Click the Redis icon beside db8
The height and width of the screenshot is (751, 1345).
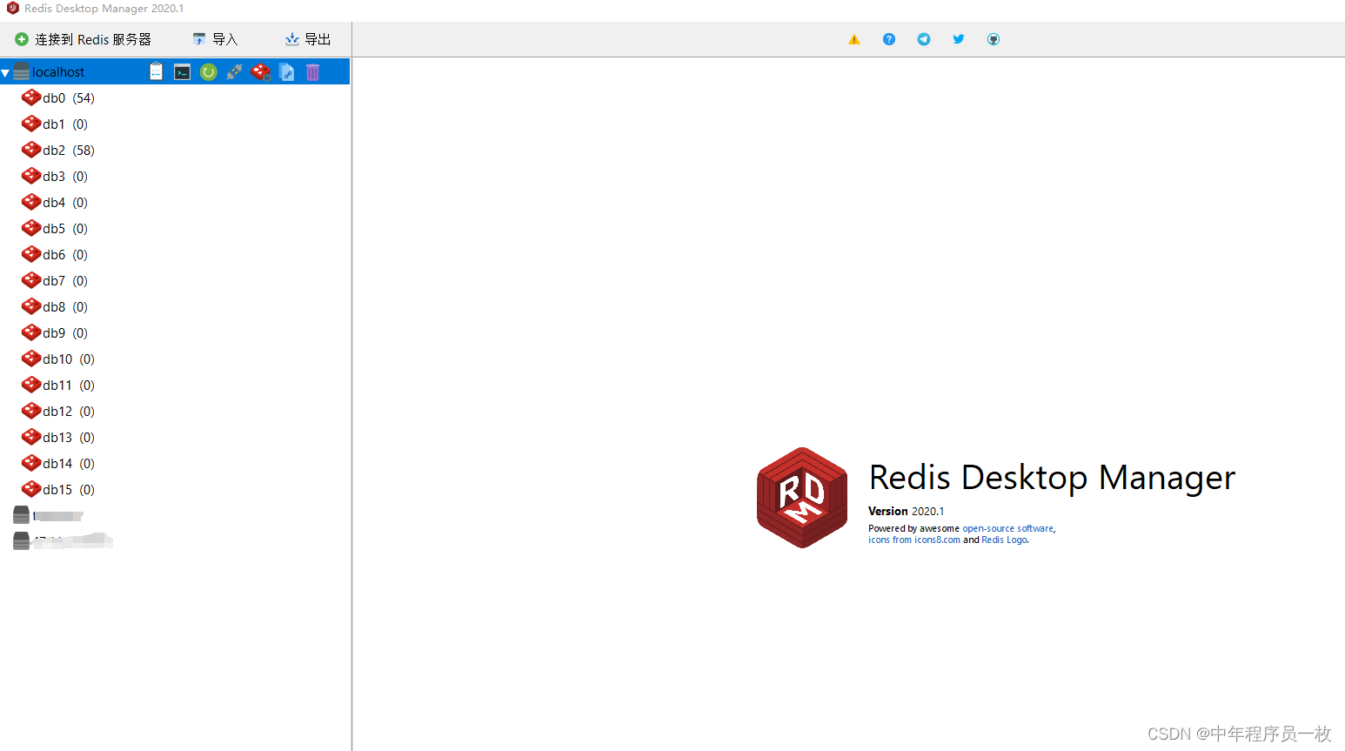[31, 306]
